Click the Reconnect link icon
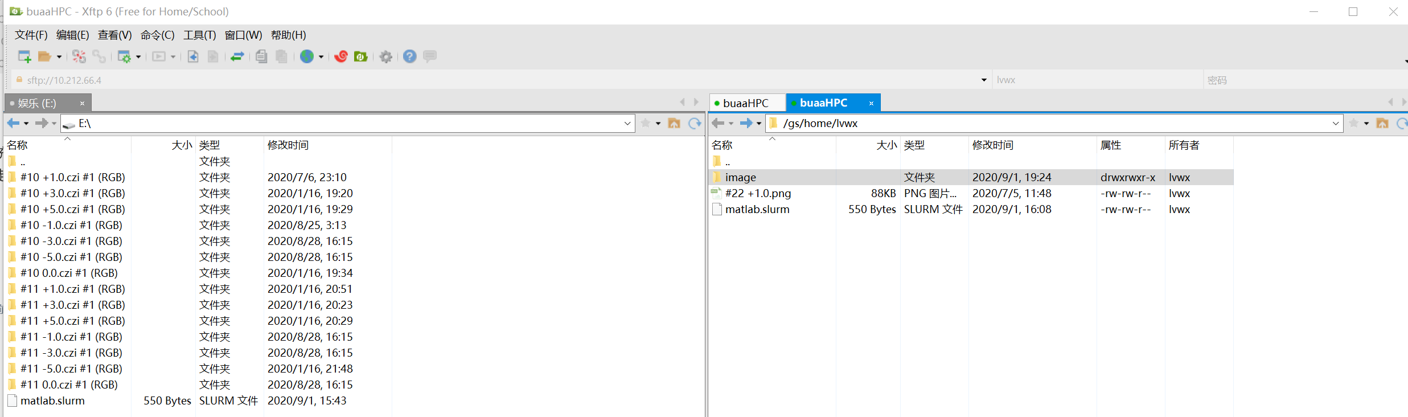This screenshot has height=417, width=1408. pyautogui.click(x=99, y=56)
